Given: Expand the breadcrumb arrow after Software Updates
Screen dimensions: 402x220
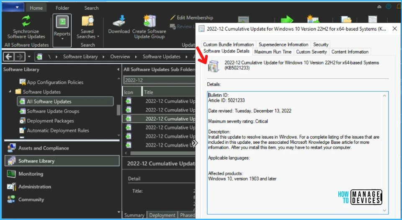Looking at the screenshot, I should pos(186,57).
